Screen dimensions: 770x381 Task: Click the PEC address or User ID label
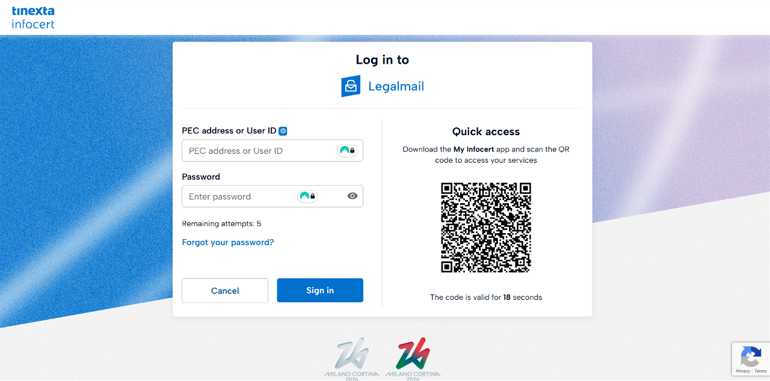coord(229,131)
